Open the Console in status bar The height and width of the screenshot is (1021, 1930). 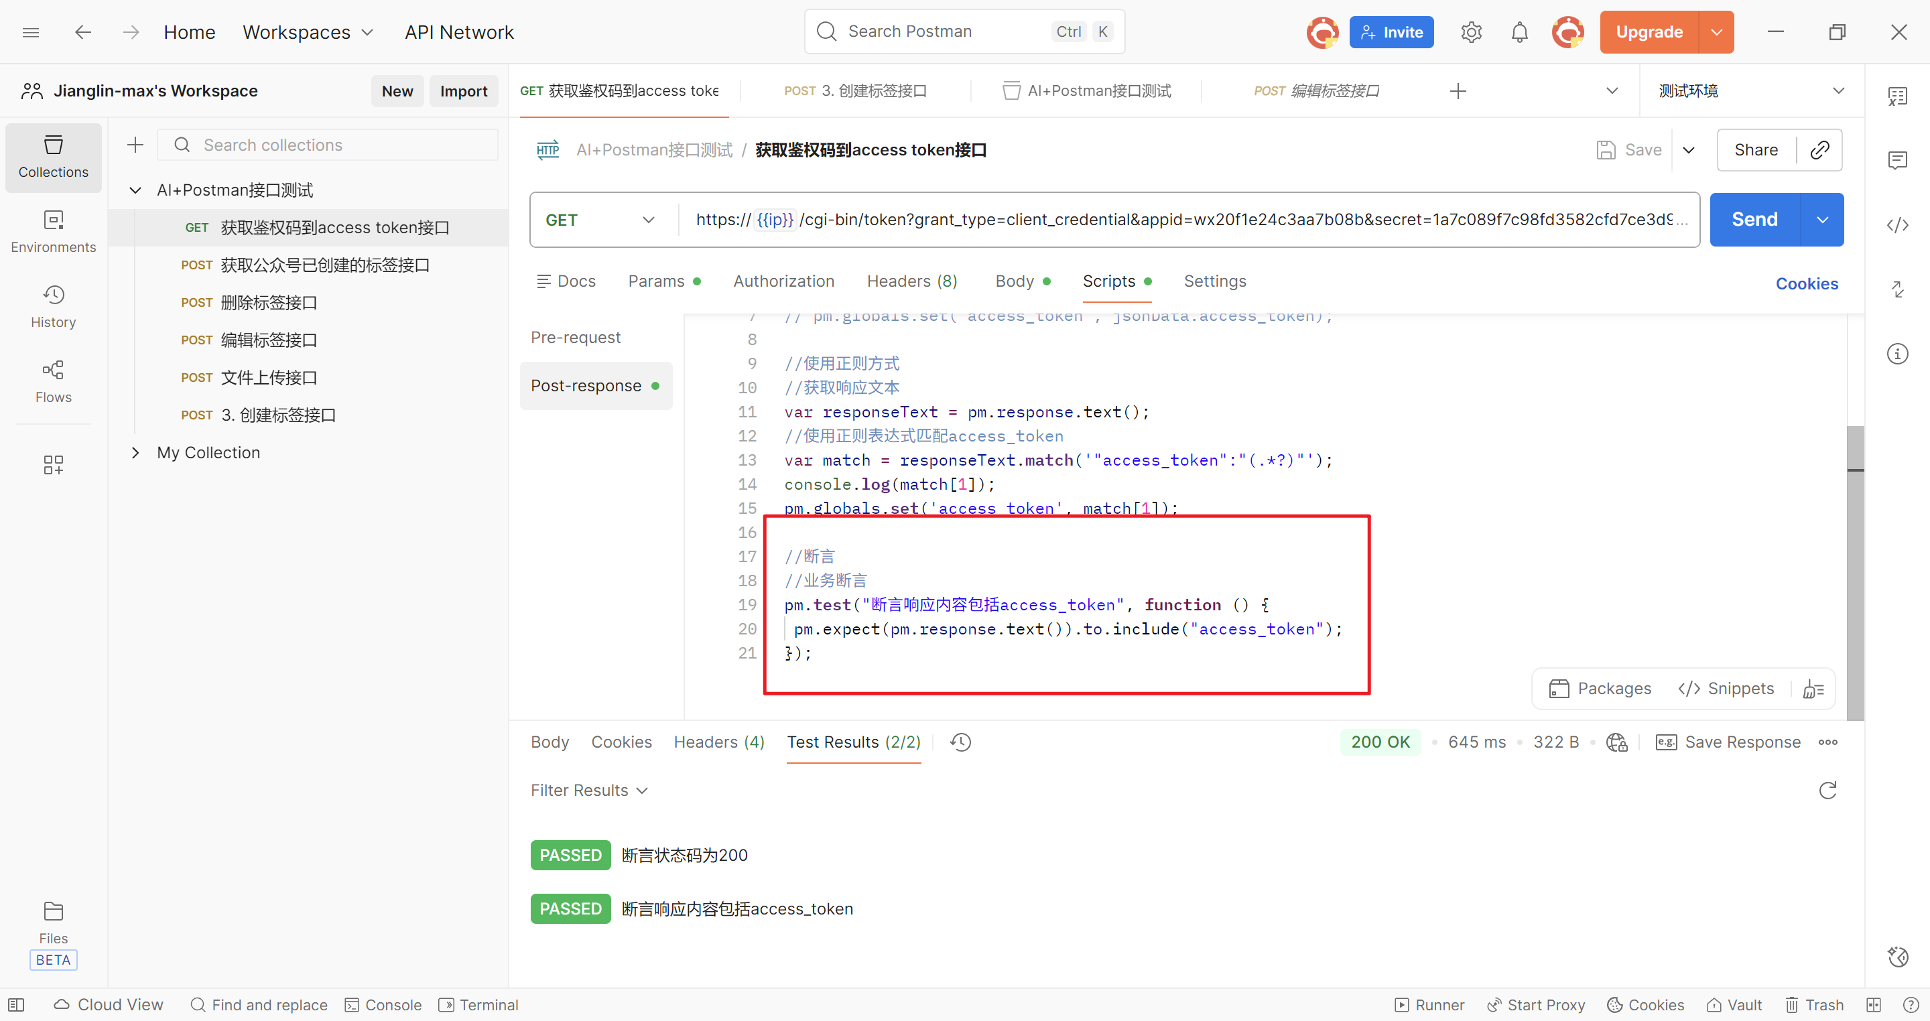[x=383, y=1004]
